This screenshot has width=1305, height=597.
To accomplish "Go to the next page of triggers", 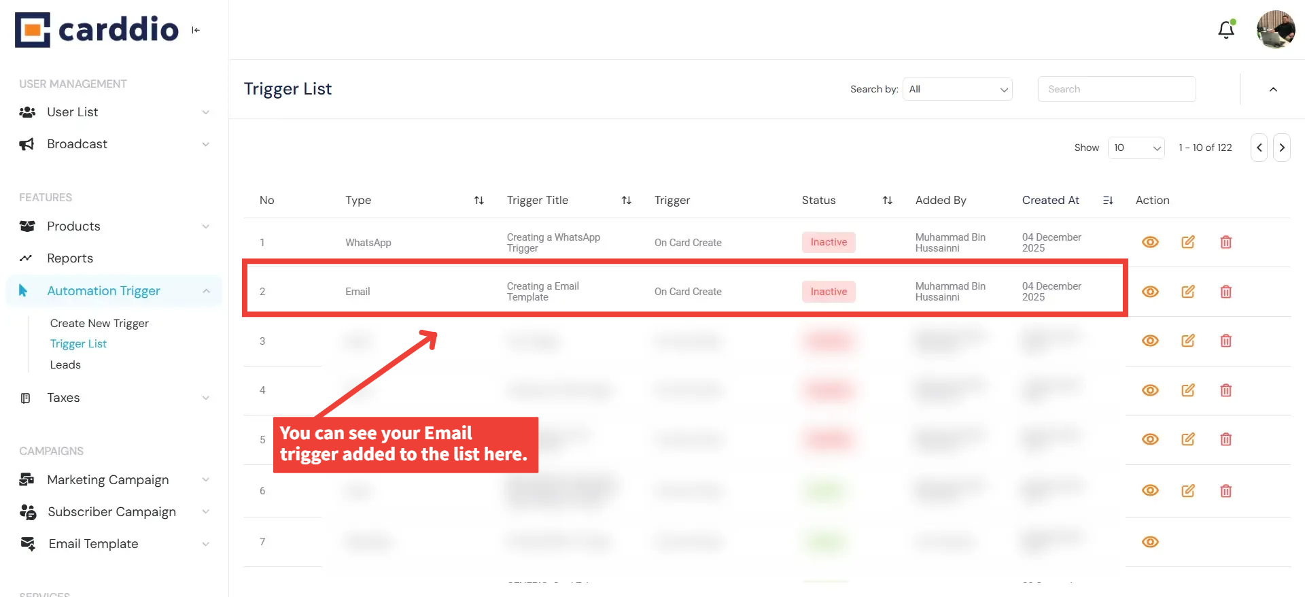I will [x=1282, y=148].
